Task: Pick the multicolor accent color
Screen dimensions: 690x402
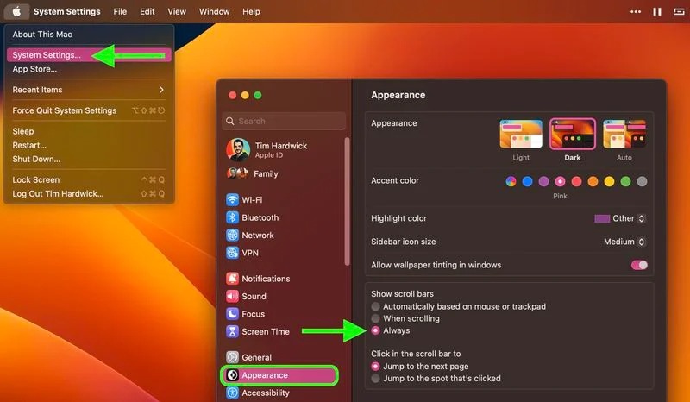Action: coord(511,181)
